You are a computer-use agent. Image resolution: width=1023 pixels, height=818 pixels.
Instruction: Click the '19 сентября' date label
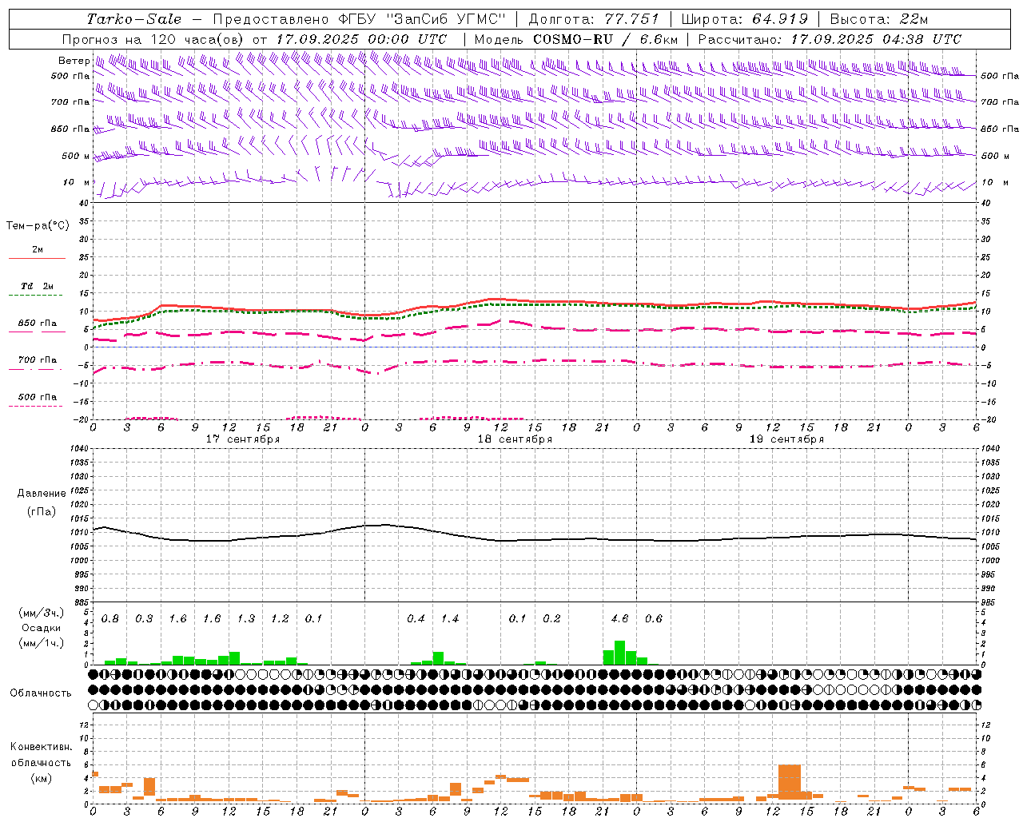(x=786, y=439)
